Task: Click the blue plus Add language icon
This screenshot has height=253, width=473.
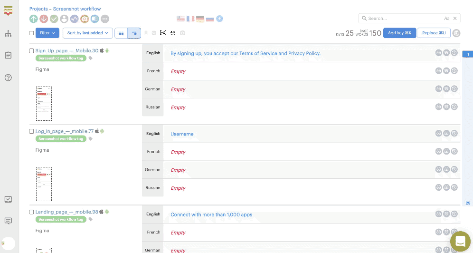Action: click(219, 19)
